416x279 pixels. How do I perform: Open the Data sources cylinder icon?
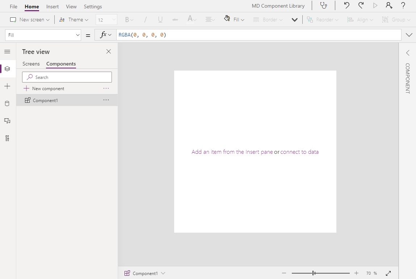coord(7,103)
